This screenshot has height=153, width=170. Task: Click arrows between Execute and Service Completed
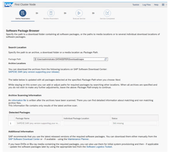(x=93, y=13)
